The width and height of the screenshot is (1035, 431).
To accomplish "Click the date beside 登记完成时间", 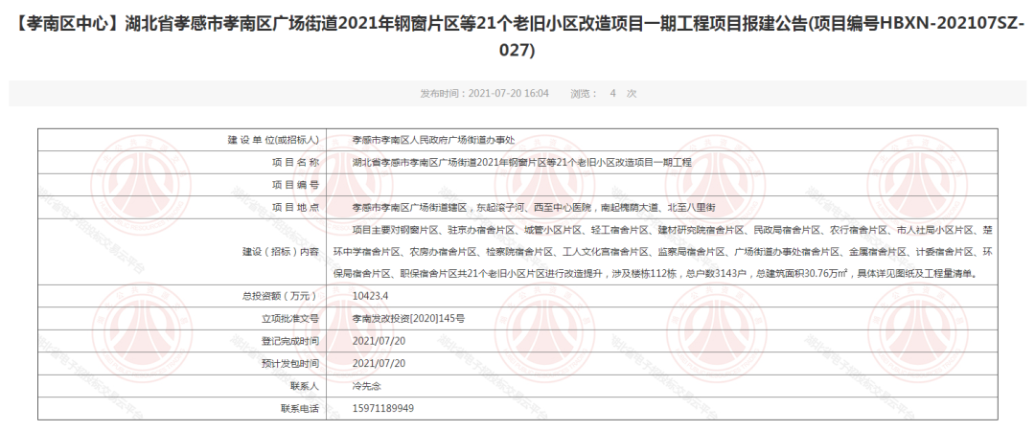I will [x=379, y=341].
